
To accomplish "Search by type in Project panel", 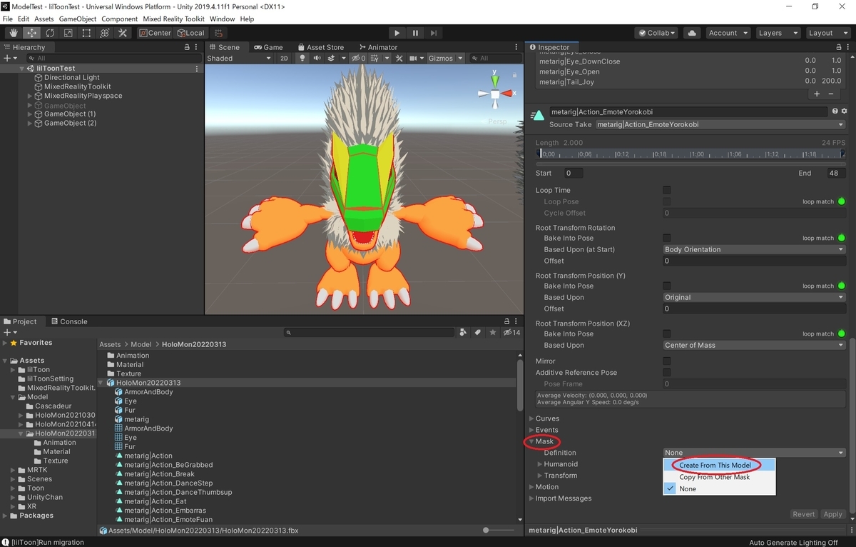I will tap(464, 332).
